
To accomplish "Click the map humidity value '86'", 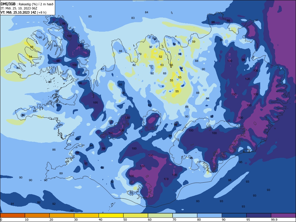I will 54,150.
